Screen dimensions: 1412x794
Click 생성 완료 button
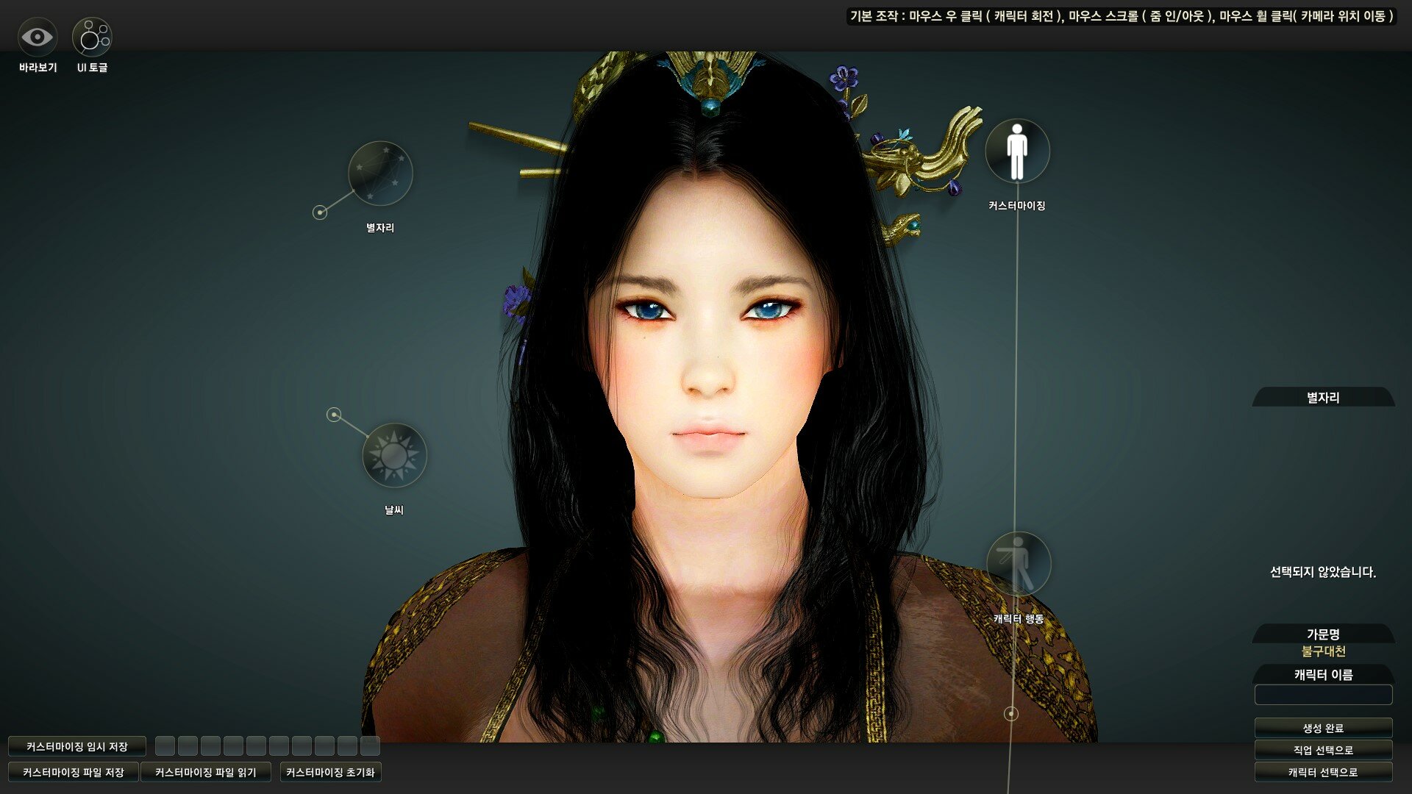[1323, 728]
